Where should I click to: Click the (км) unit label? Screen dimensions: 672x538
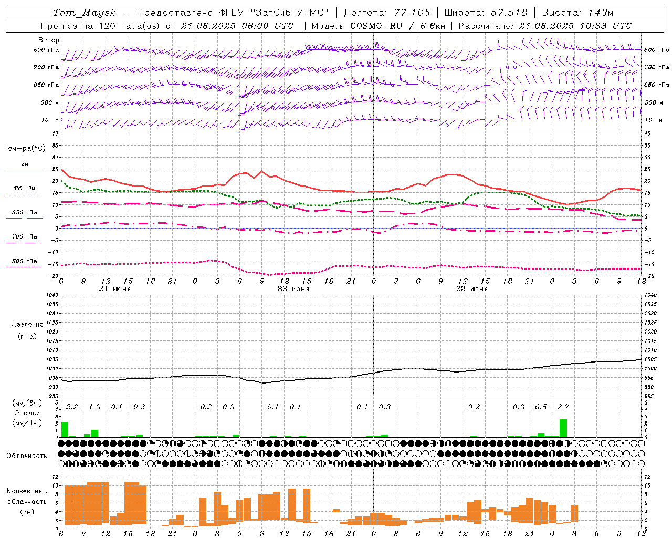[27, 512]
